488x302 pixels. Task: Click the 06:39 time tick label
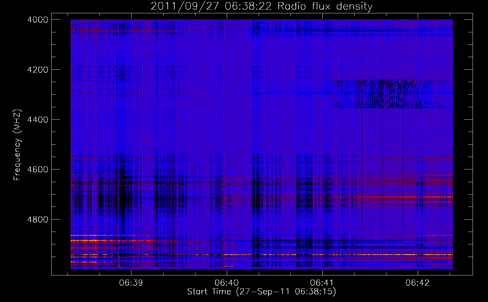point(131,283)
